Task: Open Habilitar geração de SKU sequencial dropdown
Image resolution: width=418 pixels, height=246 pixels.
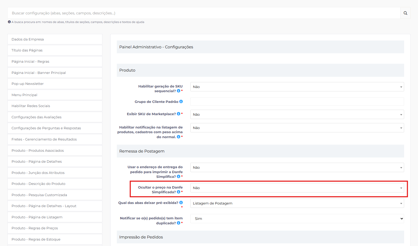Action: [x=297, y=87]
